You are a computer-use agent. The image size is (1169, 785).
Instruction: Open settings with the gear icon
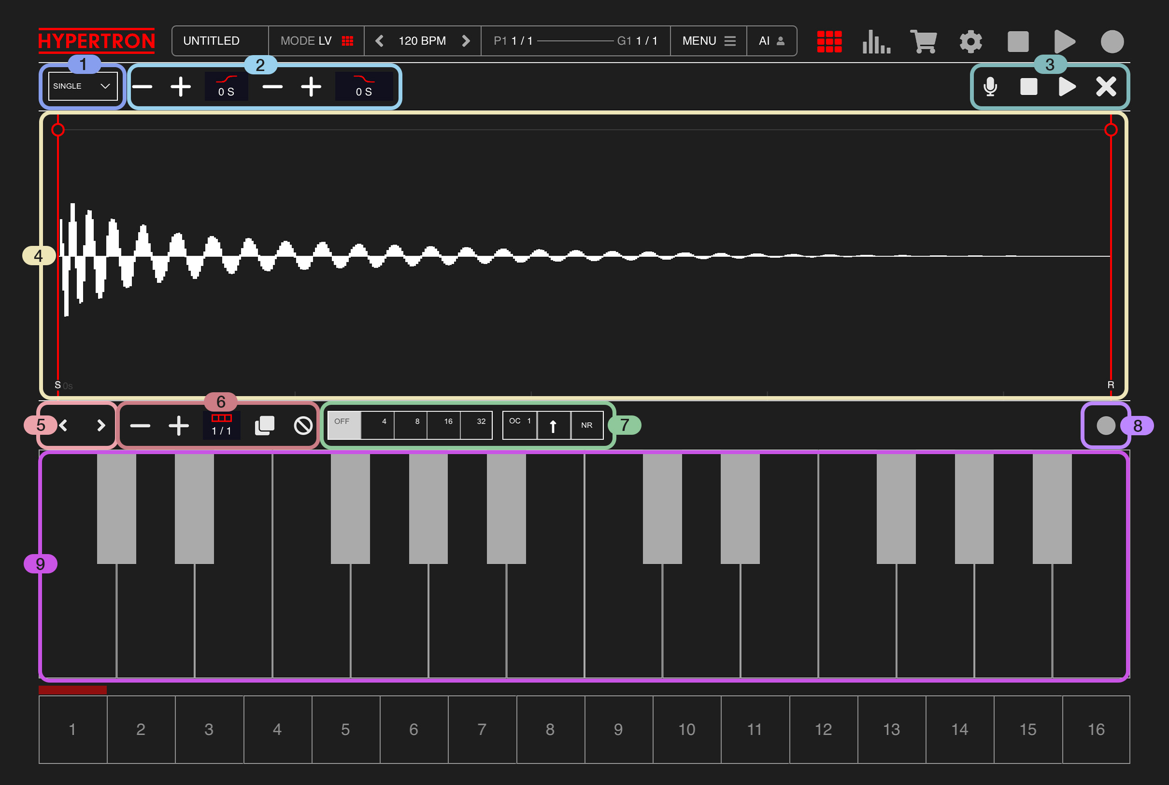tap(970, 41)
